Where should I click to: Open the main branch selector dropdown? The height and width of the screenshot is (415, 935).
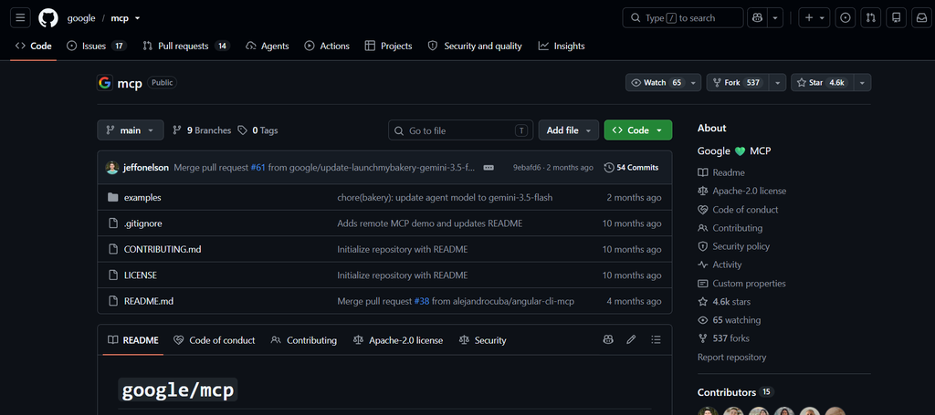[x=130, y=130]
